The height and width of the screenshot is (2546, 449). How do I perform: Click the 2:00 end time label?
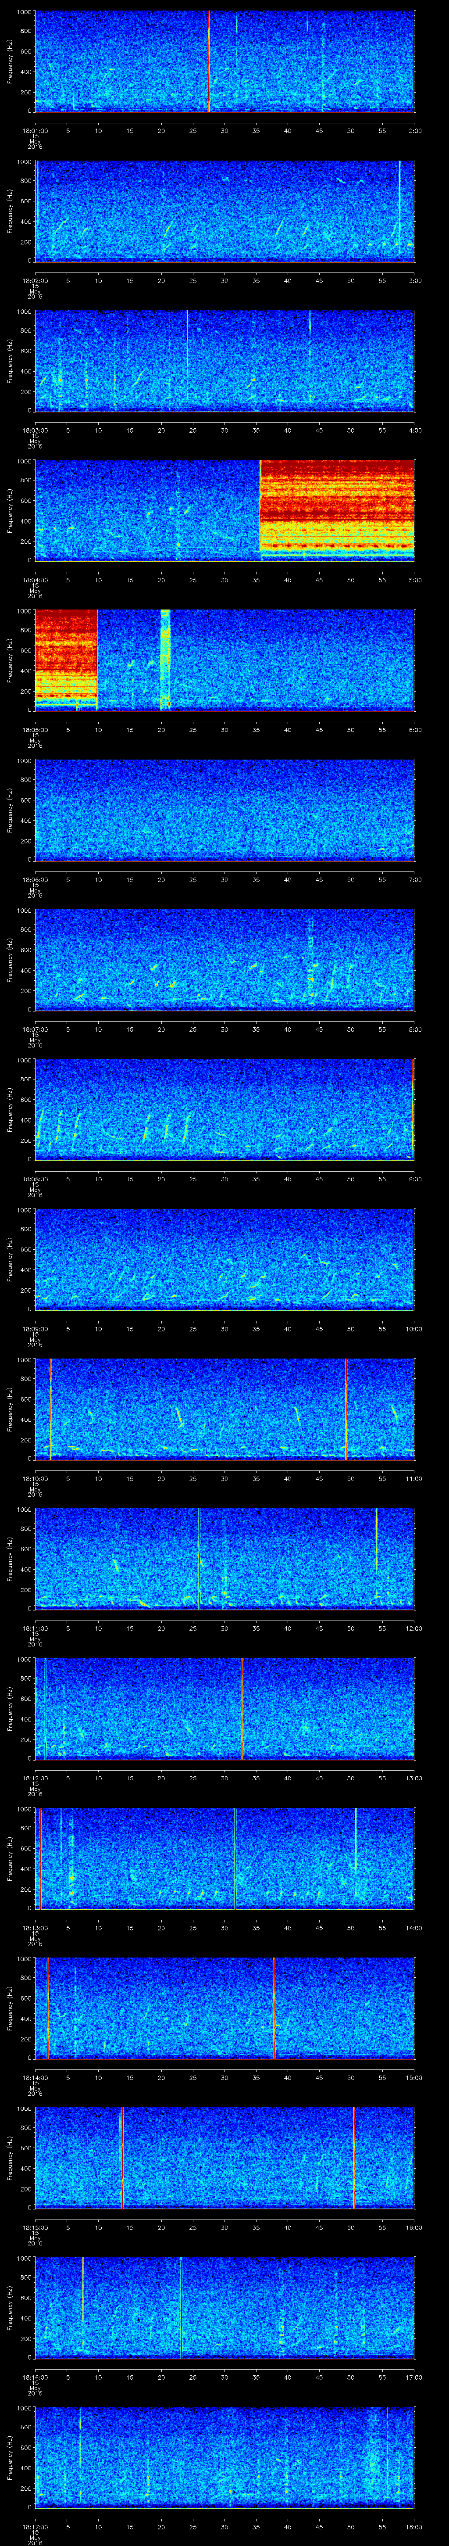point(414,130)
